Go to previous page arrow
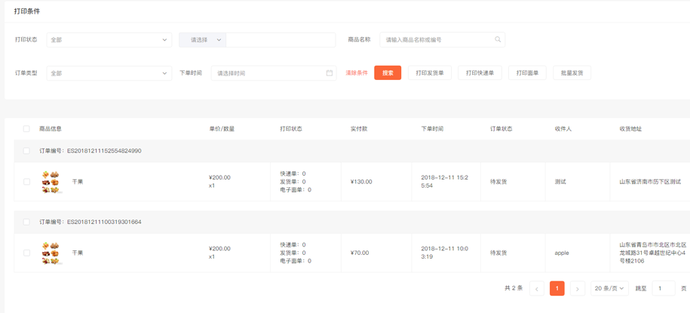 [537, 289]
